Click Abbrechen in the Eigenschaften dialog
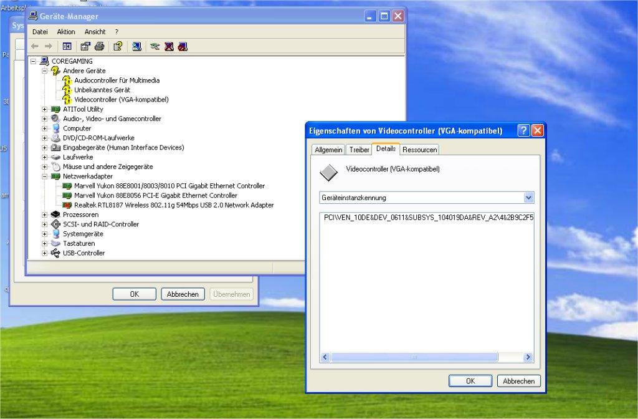Viewport: 638px width, 419px height. coord(519,381)
